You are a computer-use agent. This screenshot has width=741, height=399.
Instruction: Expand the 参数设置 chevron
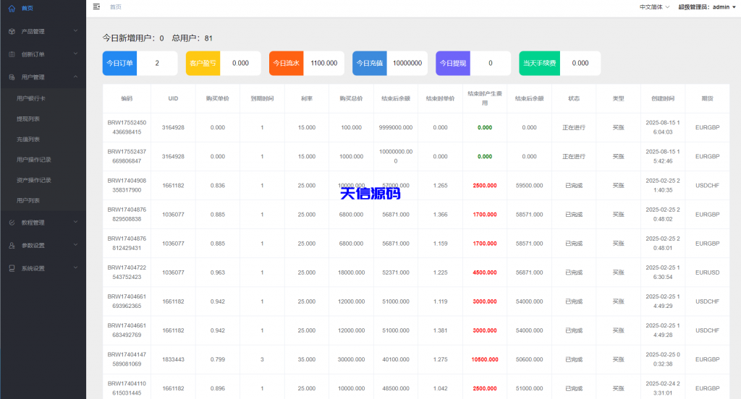click(x=75, y=246)
